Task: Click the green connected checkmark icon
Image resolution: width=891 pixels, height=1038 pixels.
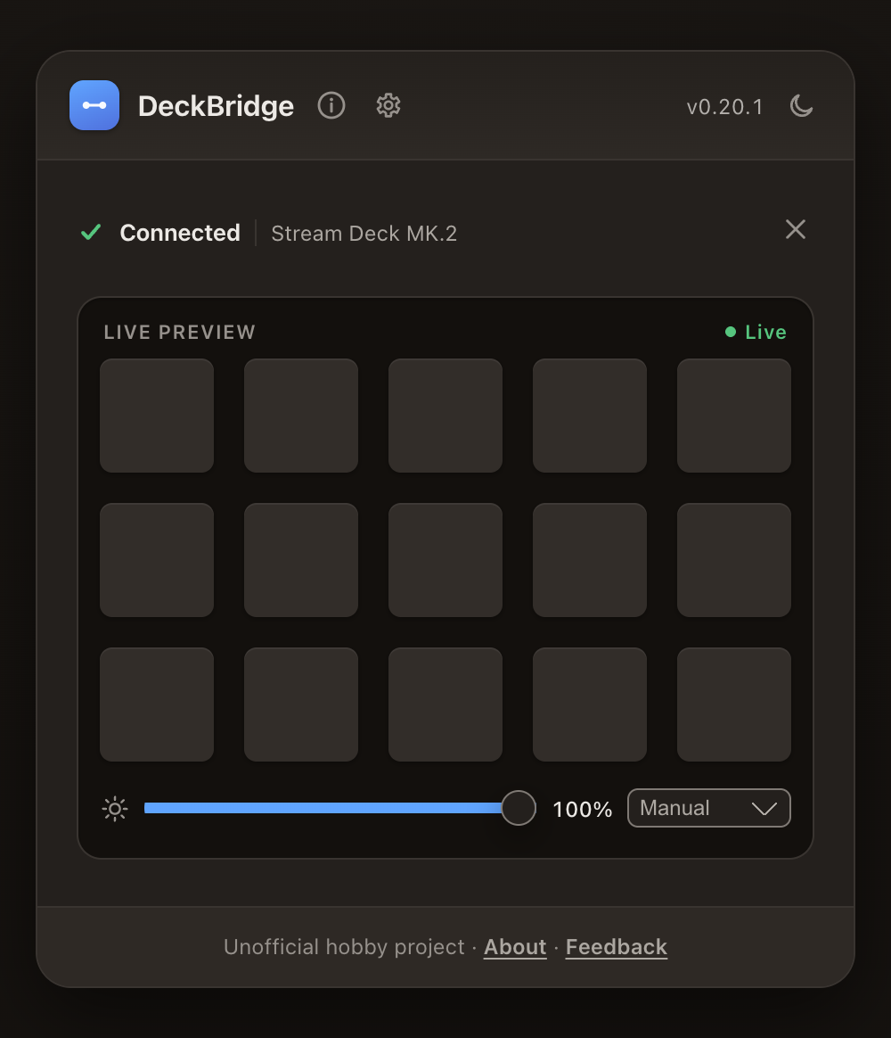Action: 91,233
